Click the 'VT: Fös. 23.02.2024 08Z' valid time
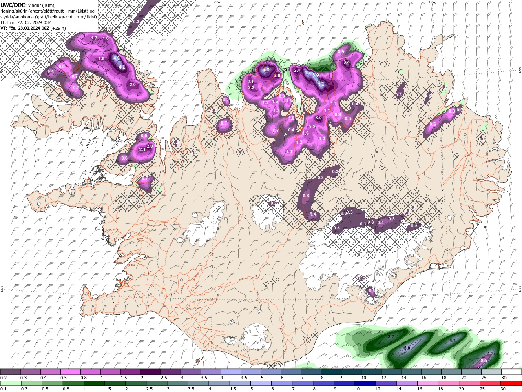This screenshot has width=522, height=392. (25, 28)
